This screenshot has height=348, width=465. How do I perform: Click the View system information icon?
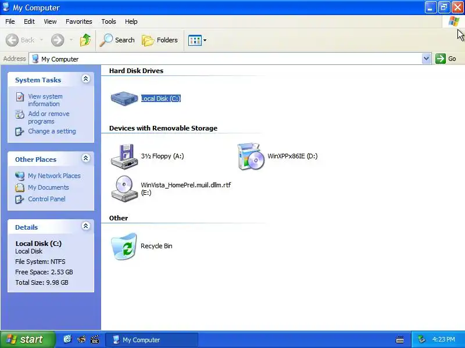pos(20,97)
